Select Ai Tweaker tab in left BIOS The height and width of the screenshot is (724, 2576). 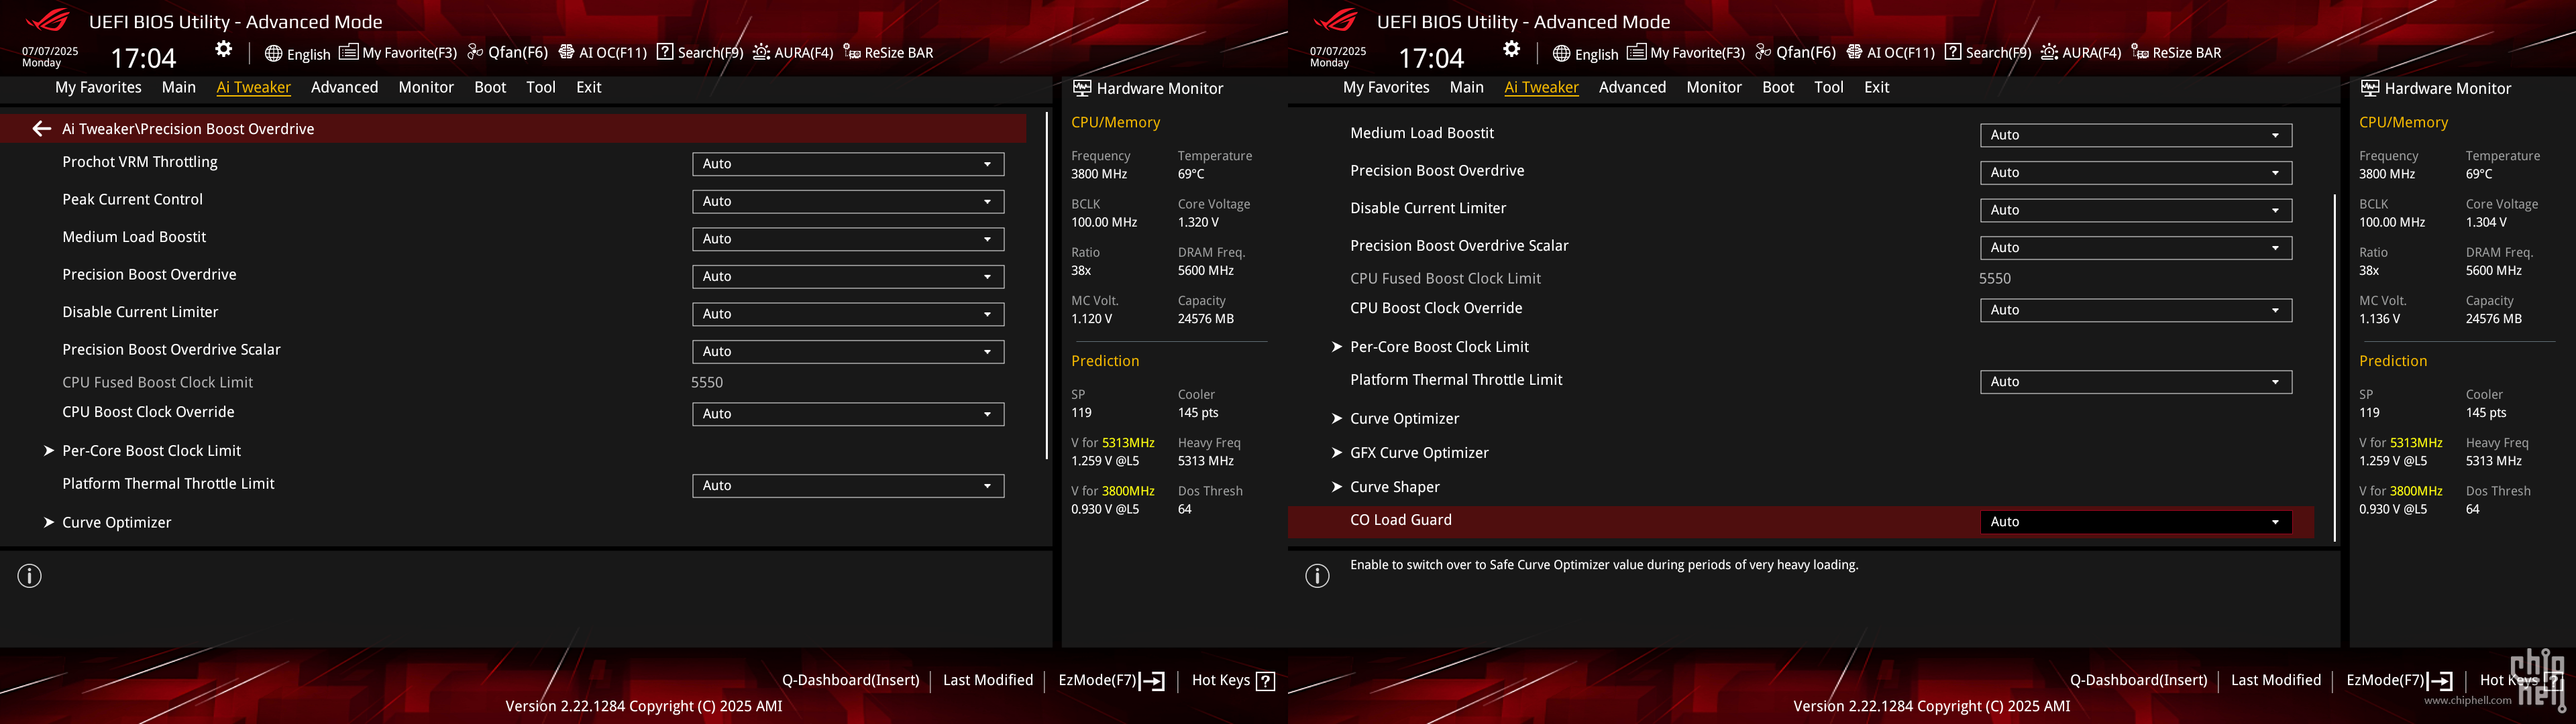pyautogui.click(x=254, y=87)
